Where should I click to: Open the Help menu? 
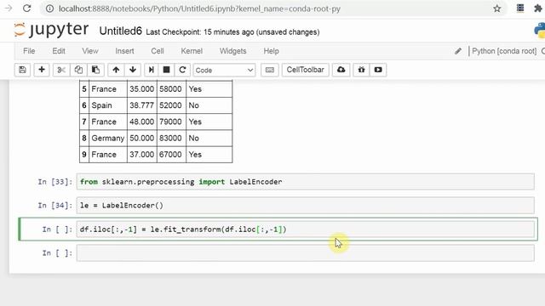click(x=271, y=51)
